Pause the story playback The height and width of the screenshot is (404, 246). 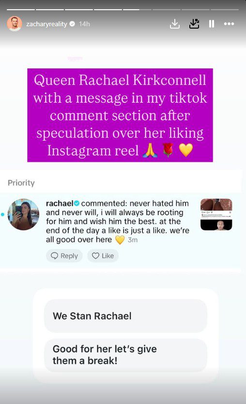click(x=212, y=24)
